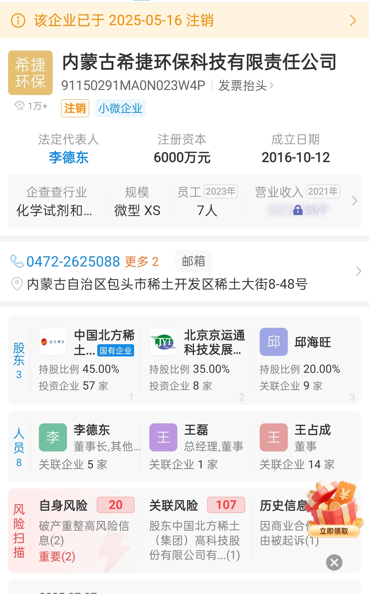Expand company info row right chevron

[354, 201]
